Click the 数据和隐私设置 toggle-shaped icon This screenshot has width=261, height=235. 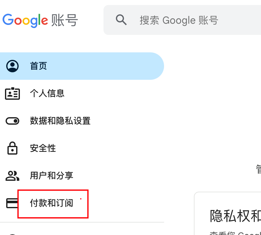click(12, 121)
